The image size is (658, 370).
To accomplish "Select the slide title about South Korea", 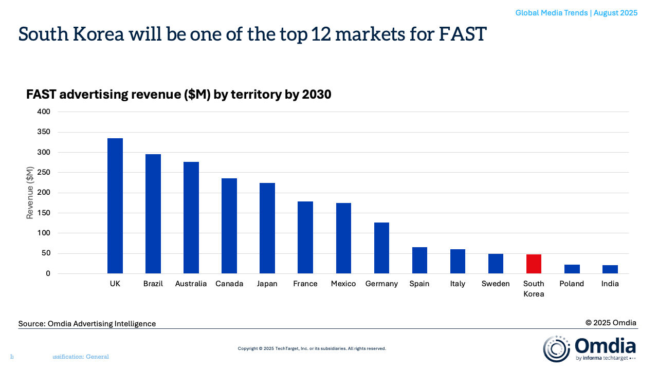I will pos(252,34).
